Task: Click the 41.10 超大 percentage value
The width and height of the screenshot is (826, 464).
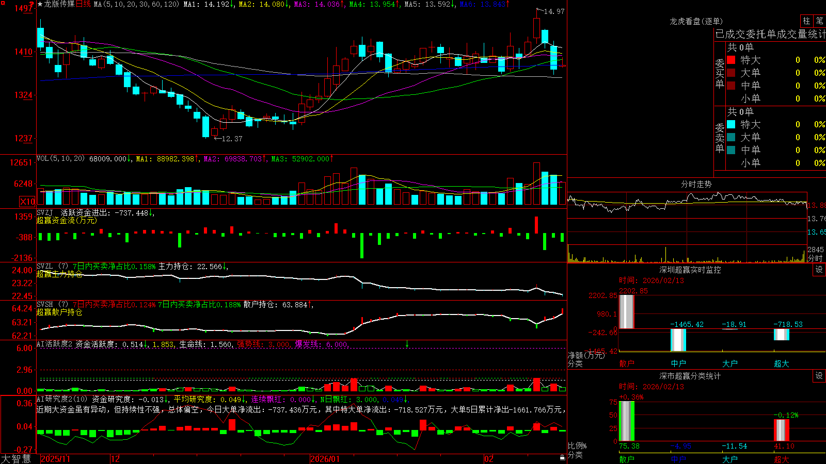Action: pos(784,446)
